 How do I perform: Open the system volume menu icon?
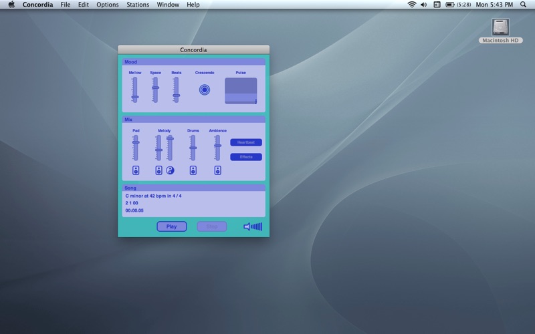424,5
